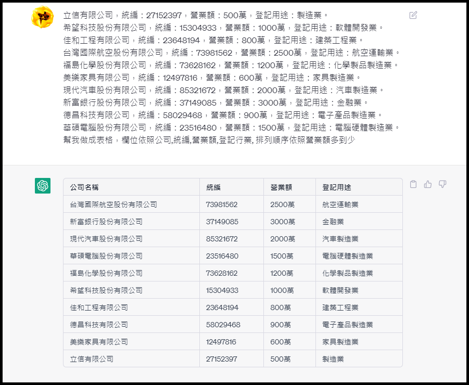Image resolution: width=469 pixels, height=385 pixels.
Task: Click the 1000萬 revenue cell
Action: 289,290
